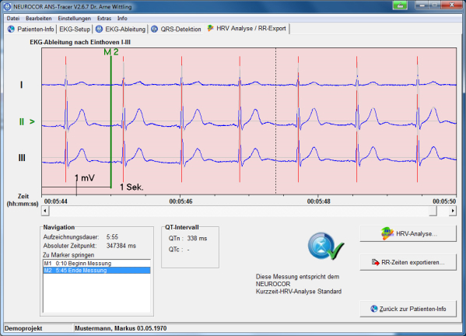Click the left scroll arrow of ECG timeline
The image size is (466, 336).
[x=45, y=211]
